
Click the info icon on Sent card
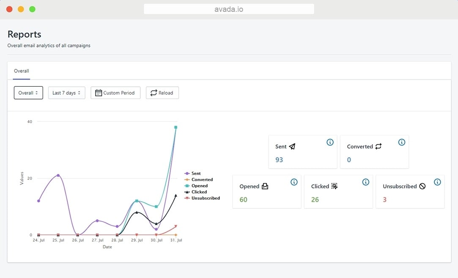330,142
